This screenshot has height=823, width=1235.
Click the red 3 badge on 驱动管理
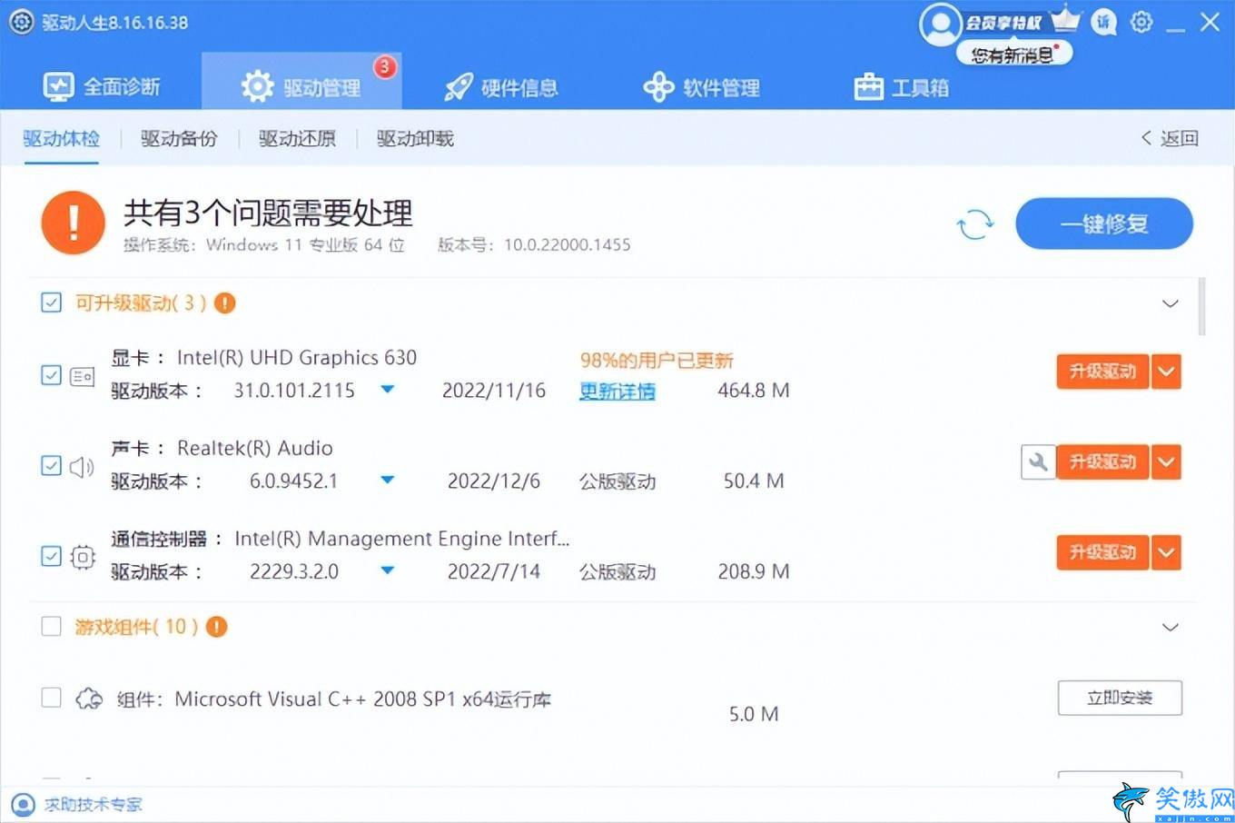385,66
